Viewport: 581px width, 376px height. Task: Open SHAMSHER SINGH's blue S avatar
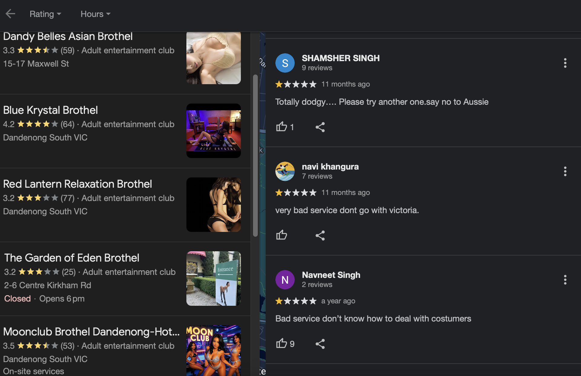pyautogui.click(x=285, y=63)
